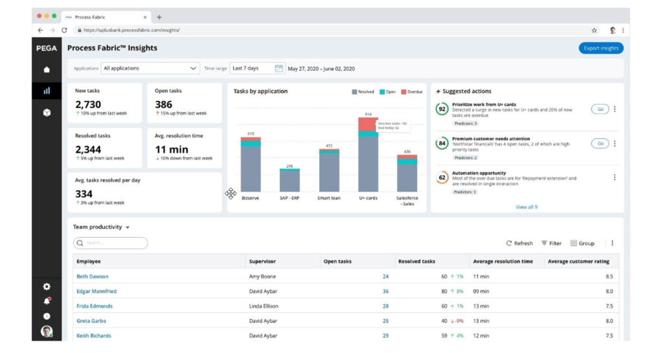663x353 pixels.
Task: Click the user avatar in the sidebar
Action: [47, 332]
